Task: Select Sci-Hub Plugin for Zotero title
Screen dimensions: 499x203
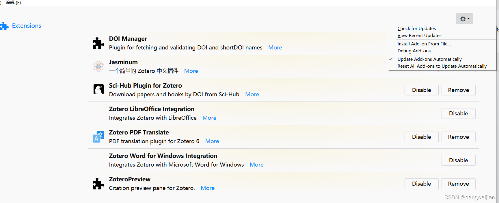Action: click(x=145, y=86)
